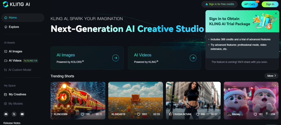Open the Discord icon link
The height and width of the screenshot is (125, 281).
click(x=6, y=114)
